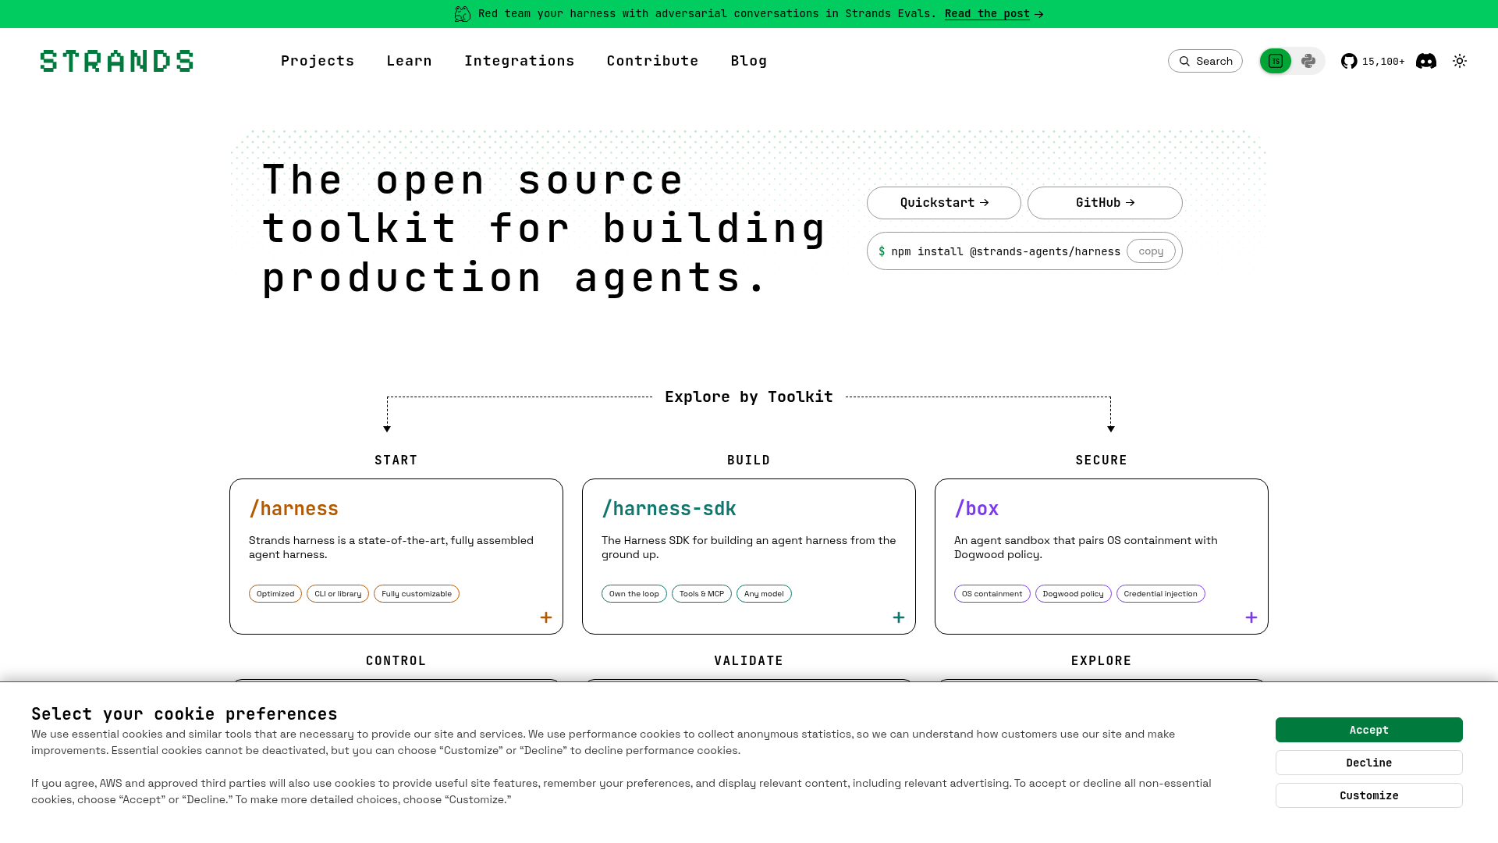
Task: Click the Dogwood policy tag
Action: [1074, 594]
